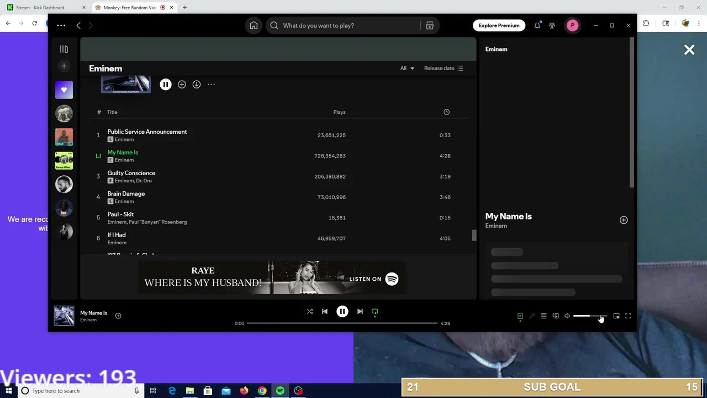Image resolution: width=707 pixels, height=398 pixels.
Task: Sort tracks by the Plays column
Action: tap(339, 112)
